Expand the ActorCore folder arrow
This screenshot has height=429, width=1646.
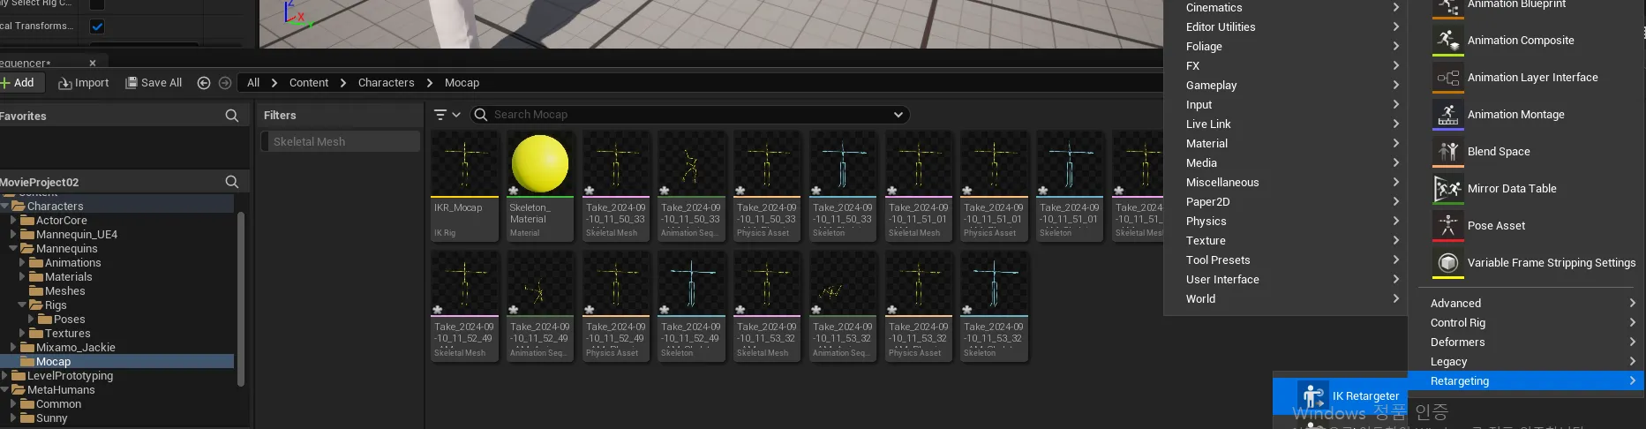[13, 220]
